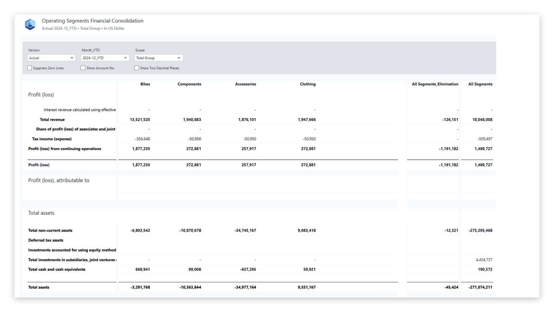The image size is (554, 312).
Task: Open the Version dropdown showing Actual
Action: [51, 58]
